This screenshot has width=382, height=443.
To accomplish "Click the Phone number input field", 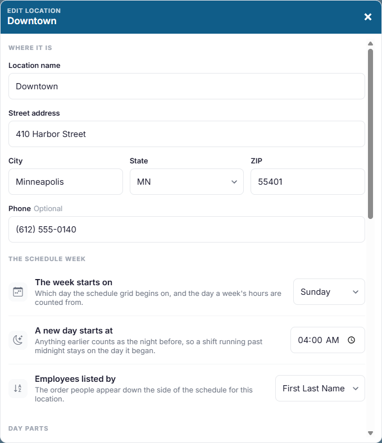I will 187,230.
